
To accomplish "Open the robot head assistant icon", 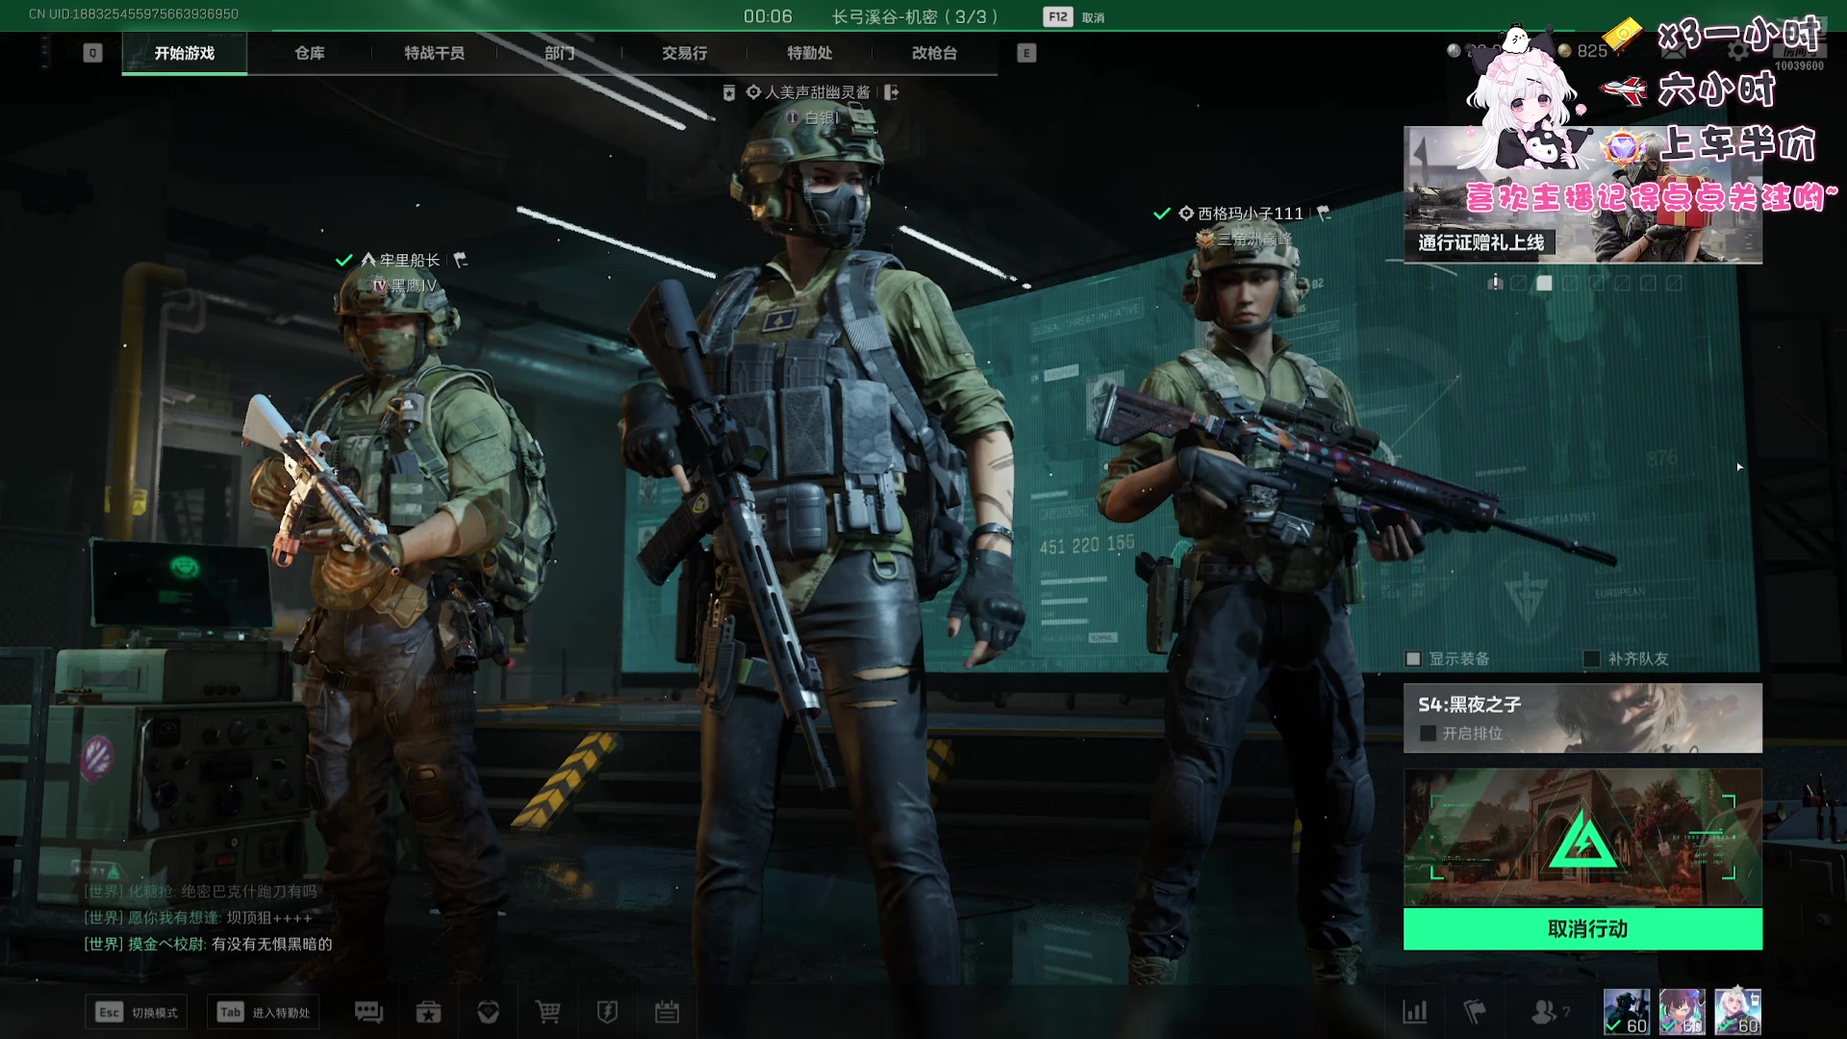I will tap(488, 1012).
